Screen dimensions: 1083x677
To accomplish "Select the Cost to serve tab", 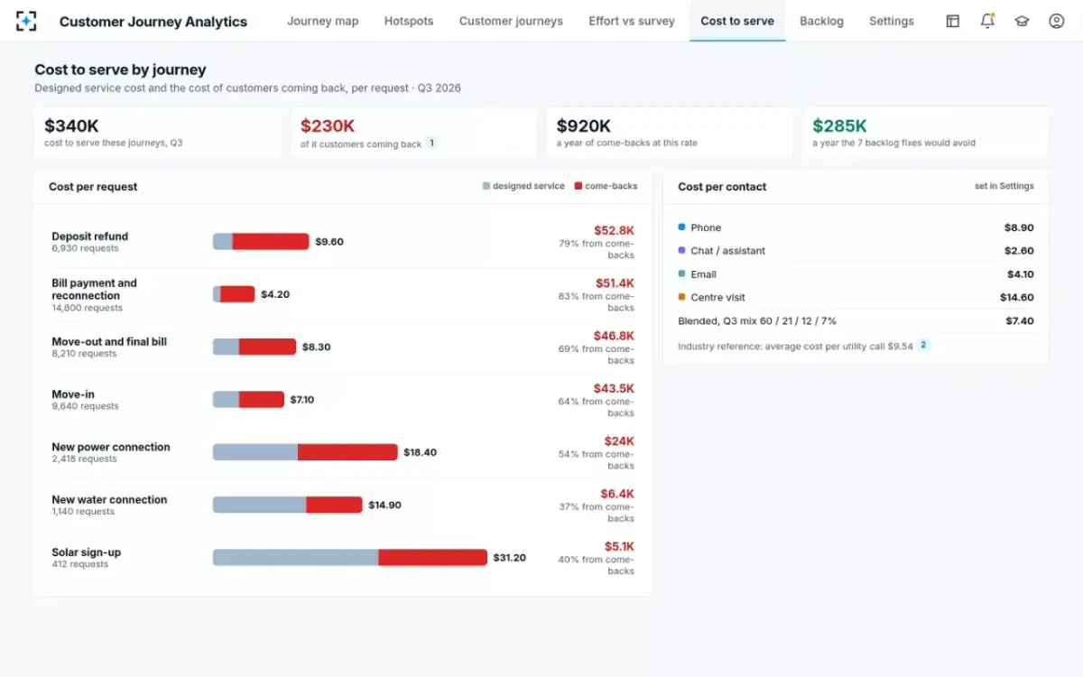I will point(737,21).
